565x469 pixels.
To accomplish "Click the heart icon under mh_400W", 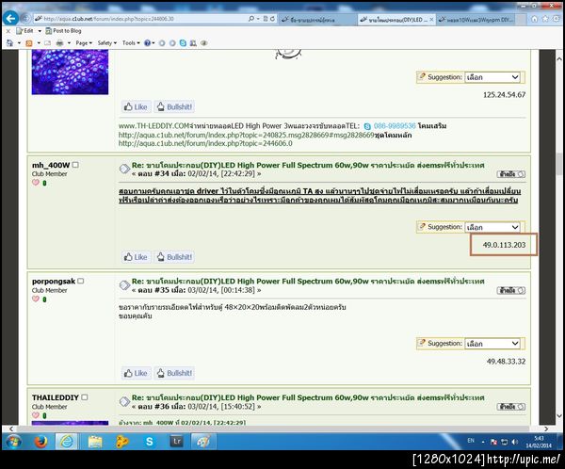I will click(x=36, y=183).
